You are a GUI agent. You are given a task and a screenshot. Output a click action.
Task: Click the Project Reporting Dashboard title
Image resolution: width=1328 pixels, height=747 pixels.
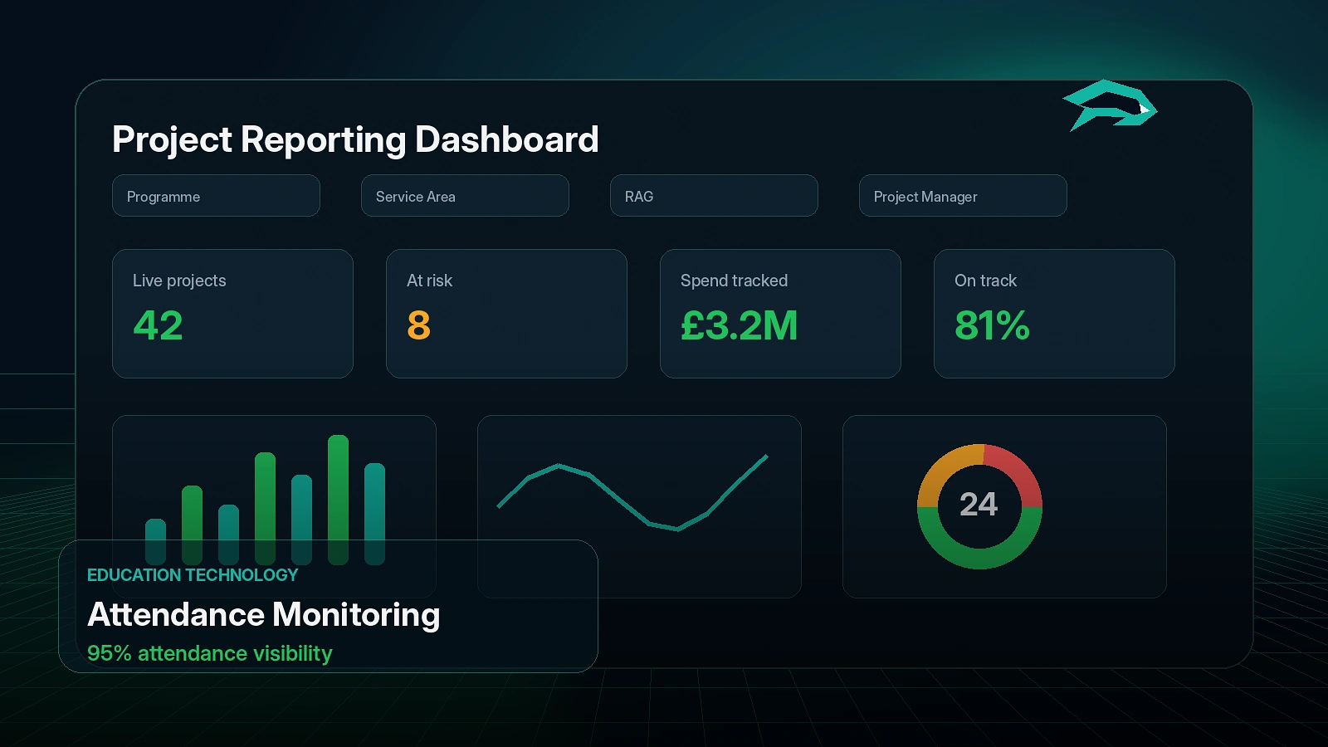coord(355,139)
